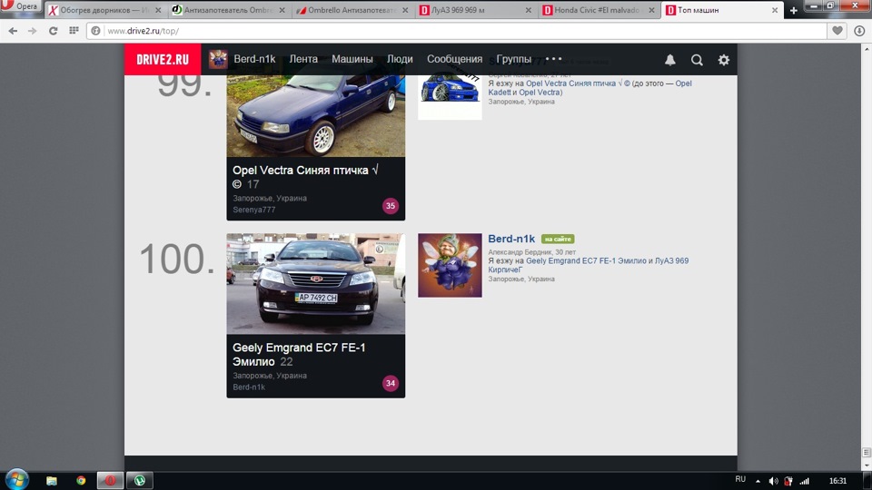The image size is (872, 490).
Task: Open Opera Speed Dial grid icon
Action: coord(74,31)
